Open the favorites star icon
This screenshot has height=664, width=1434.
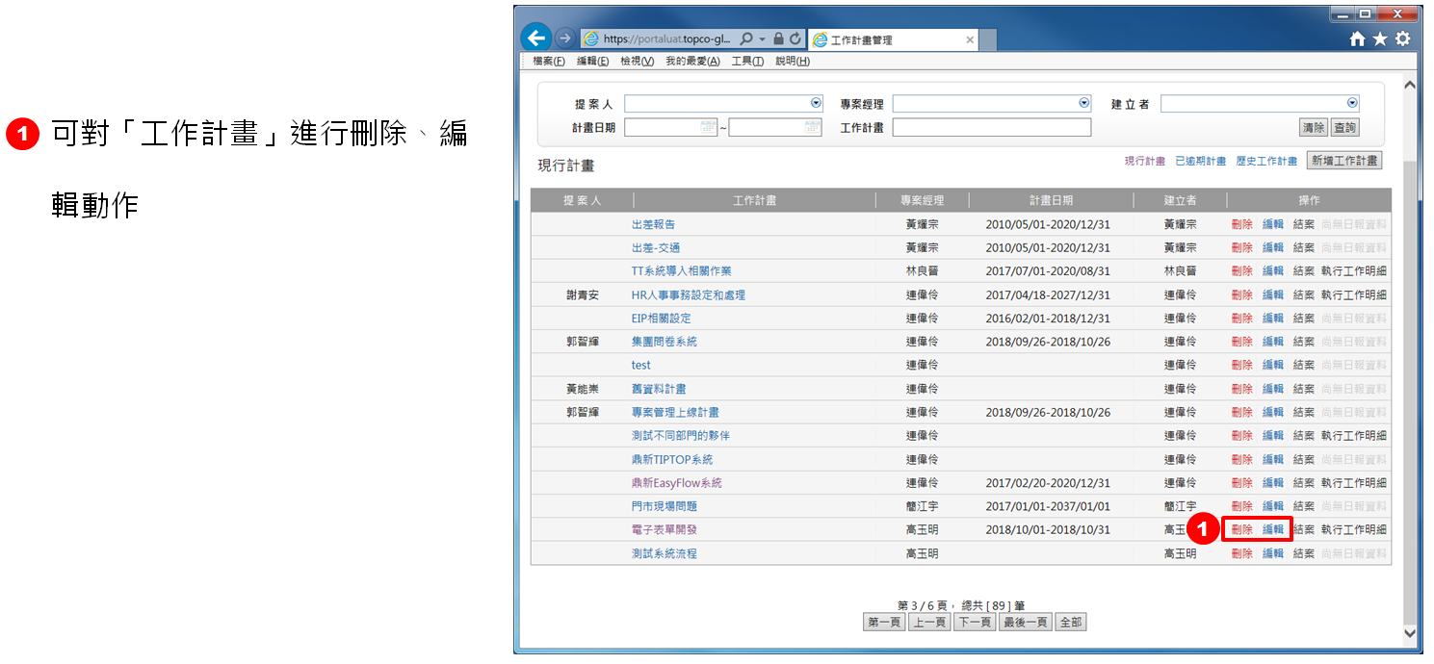coord(1380,39)
